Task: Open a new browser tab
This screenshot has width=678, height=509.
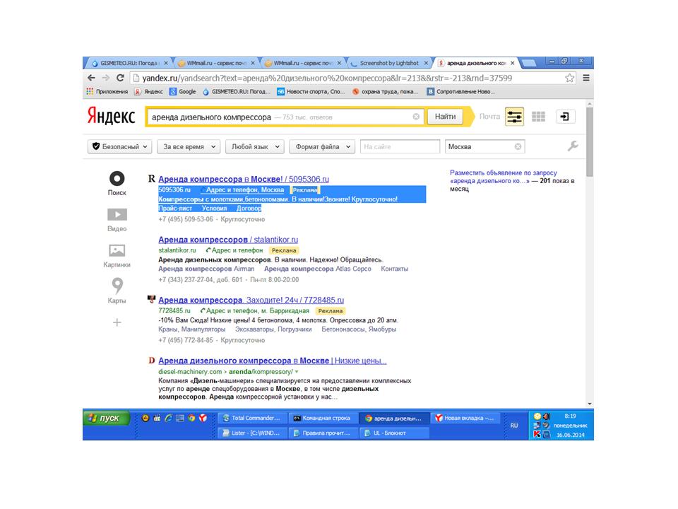Action: (528, 64)
